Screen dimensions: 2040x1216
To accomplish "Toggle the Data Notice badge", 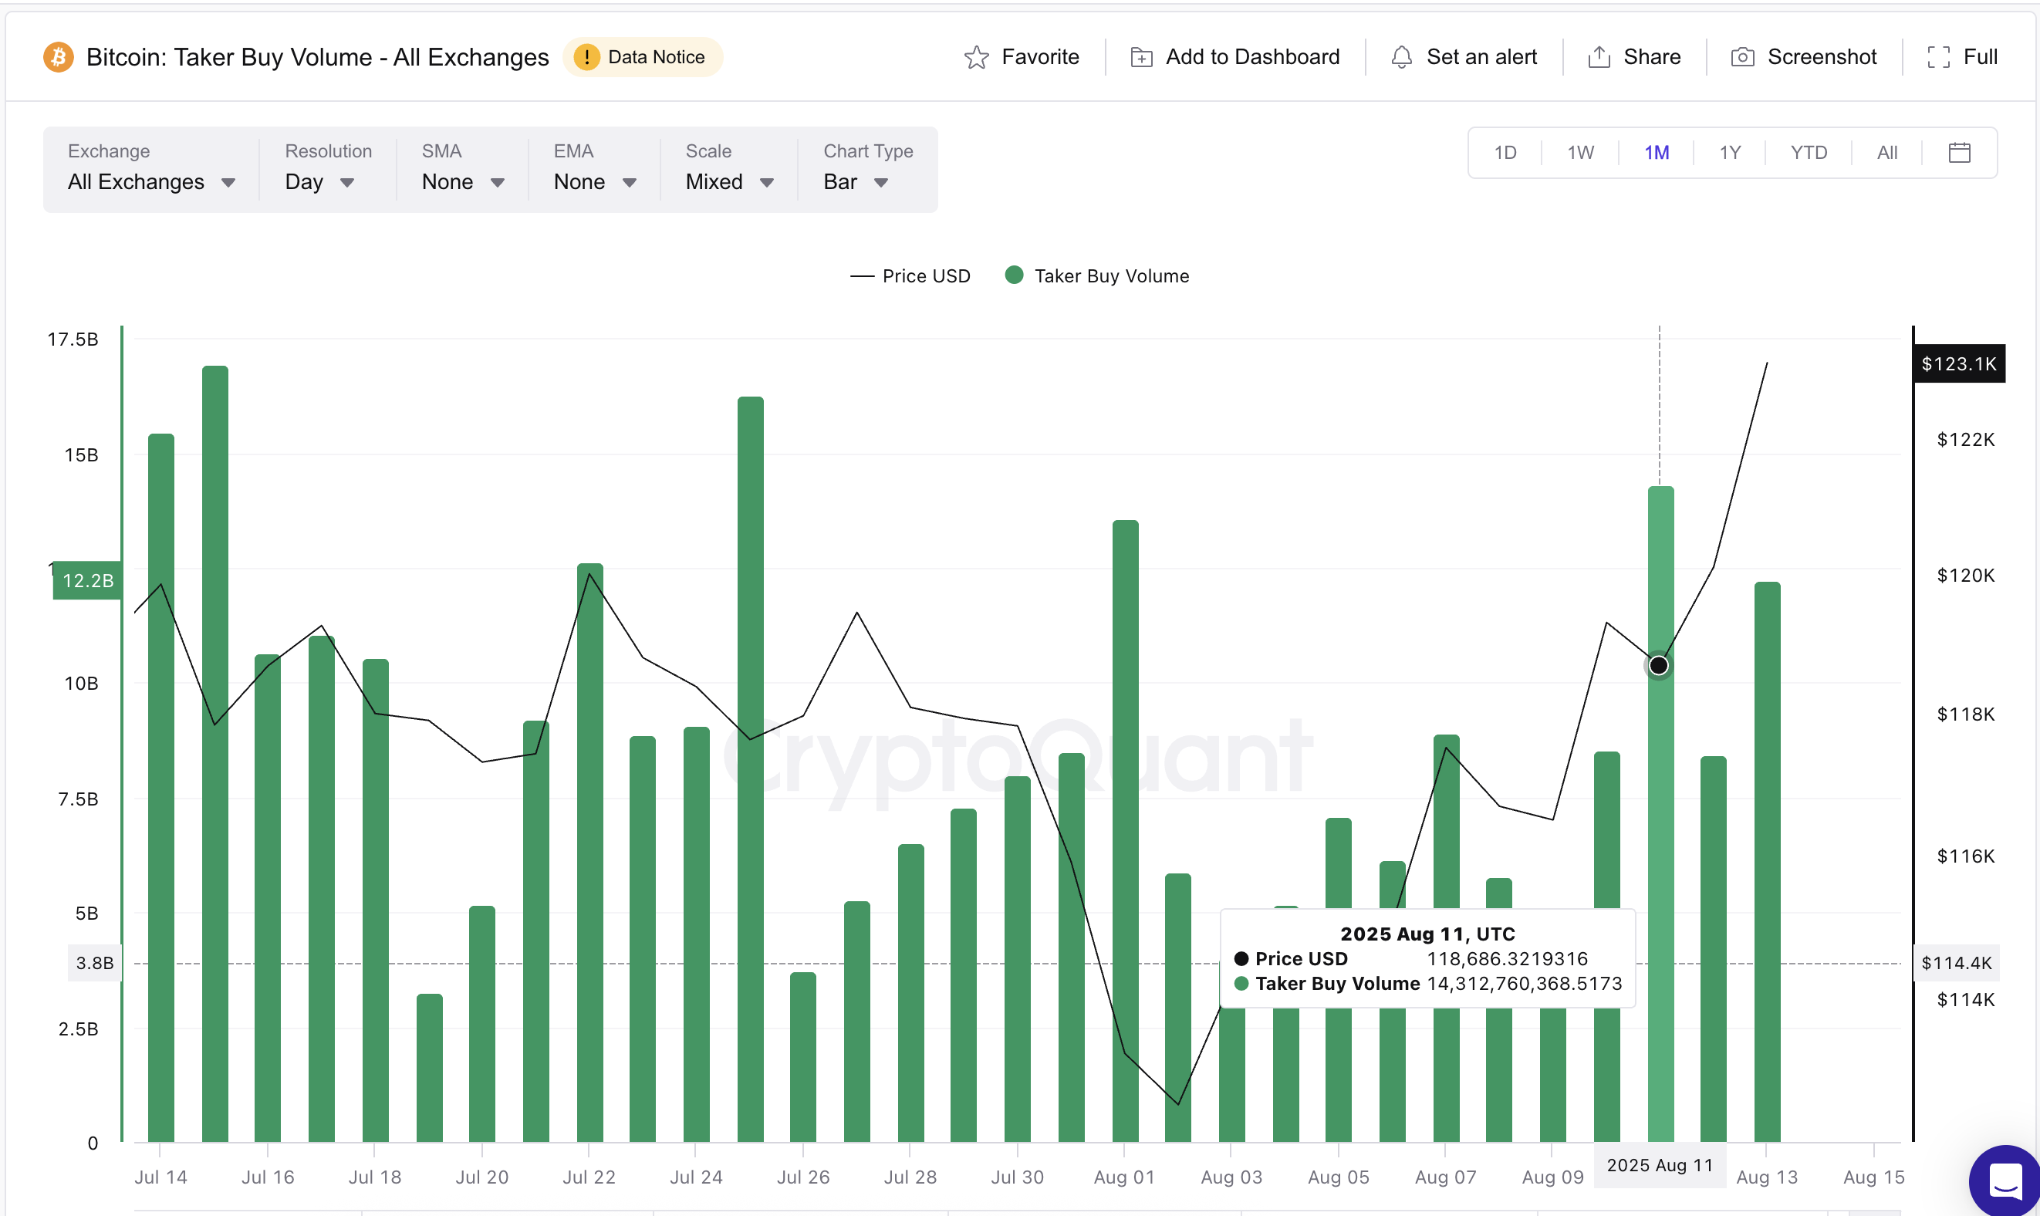I will [x=643, y=56].
